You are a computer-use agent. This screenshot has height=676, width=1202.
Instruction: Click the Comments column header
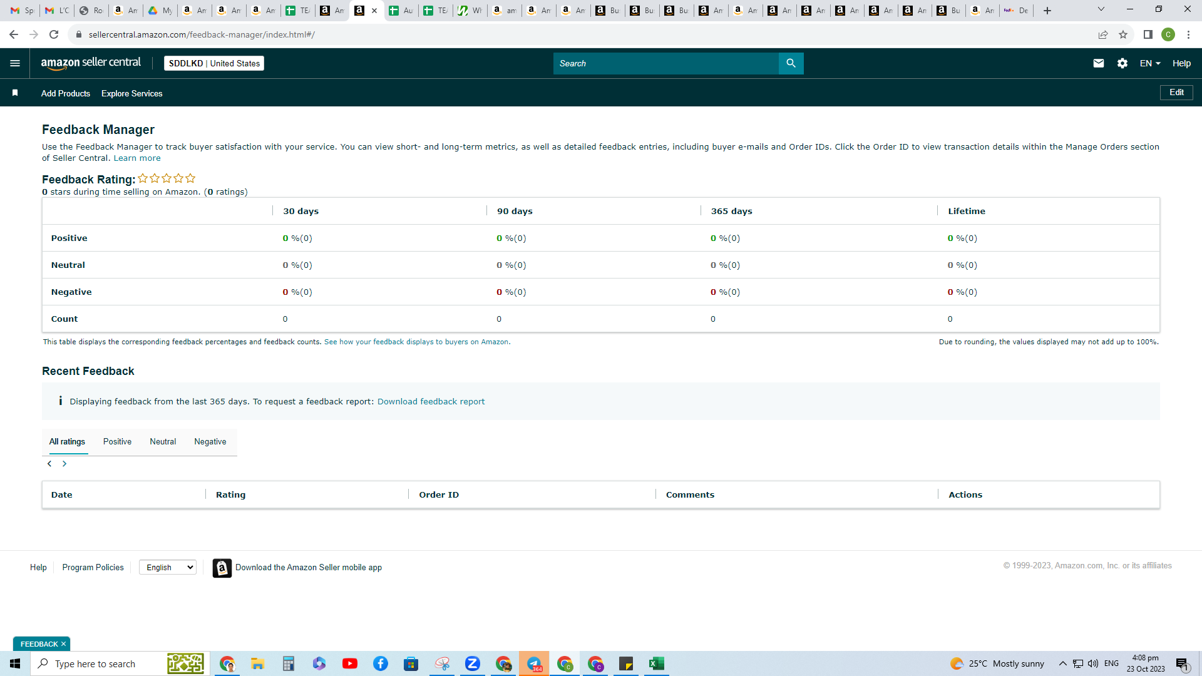[x=690, y=494]
